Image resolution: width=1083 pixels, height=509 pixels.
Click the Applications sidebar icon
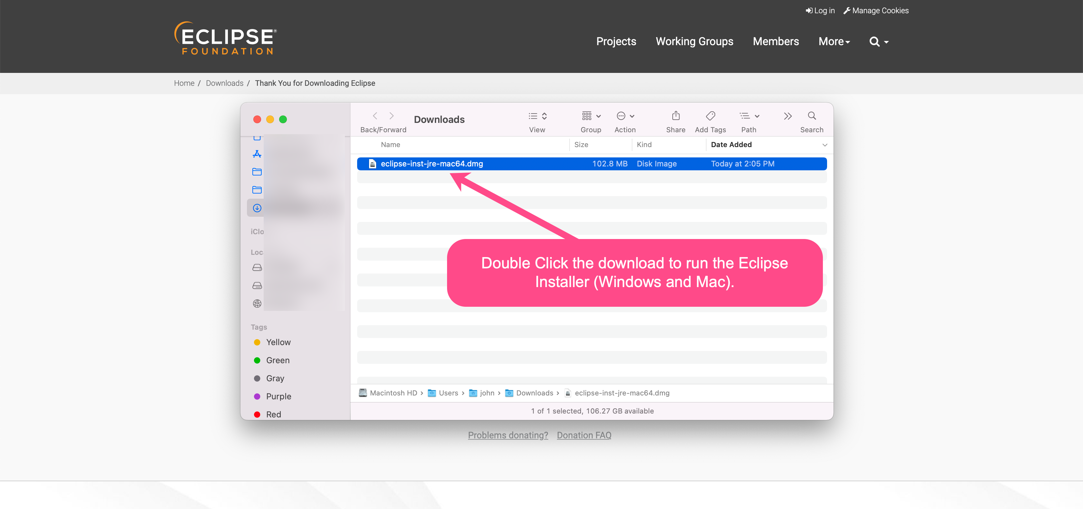point(257,154)
